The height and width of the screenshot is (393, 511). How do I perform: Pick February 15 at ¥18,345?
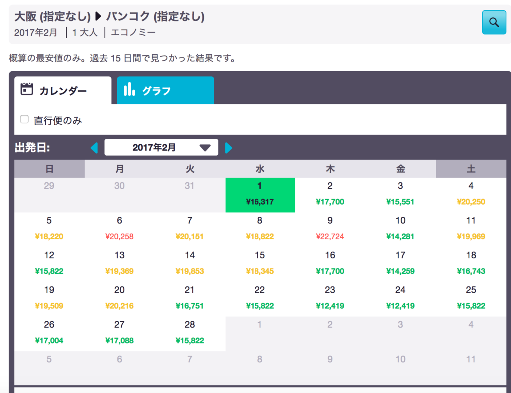260,264
